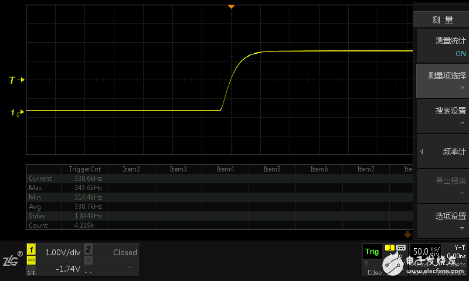Click the 测量 menu title
Viewport: 469px width, 281px height.
(x=443, y=19)
